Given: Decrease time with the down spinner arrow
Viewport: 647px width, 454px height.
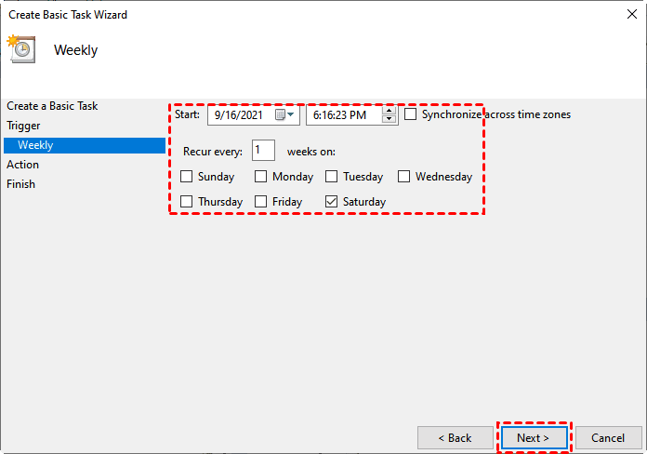Looking at the screenshot, I should pos(389,119).
